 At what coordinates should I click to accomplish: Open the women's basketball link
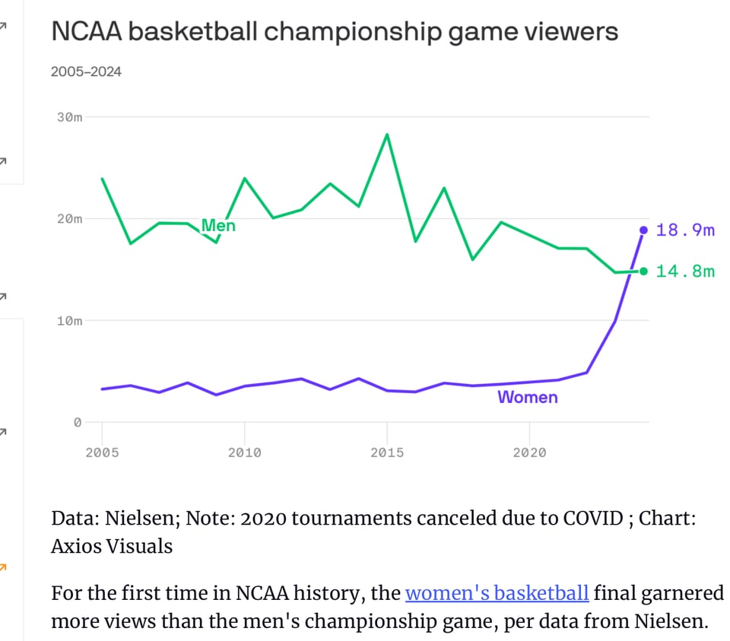(x=497, y=593)
